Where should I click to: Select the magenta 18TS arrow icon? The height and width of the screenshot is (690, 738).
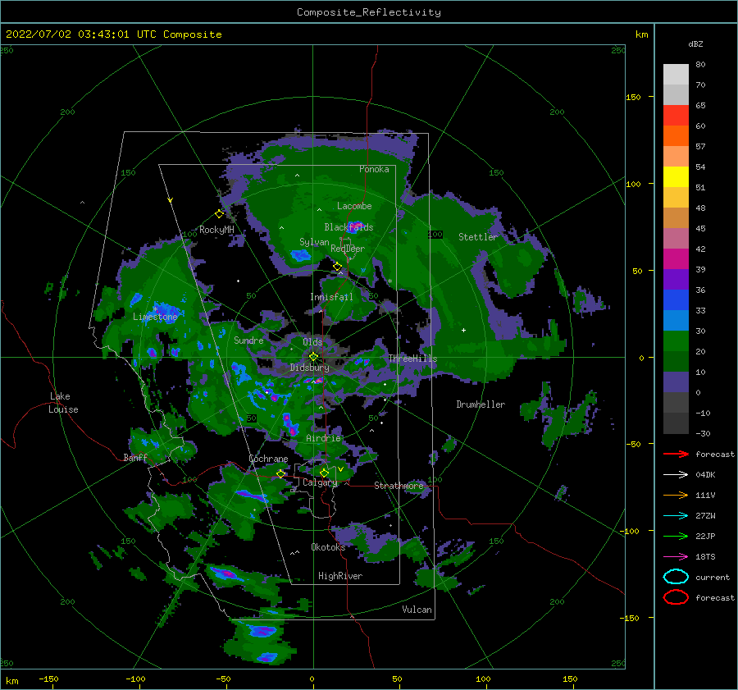[x=676, y=556]
